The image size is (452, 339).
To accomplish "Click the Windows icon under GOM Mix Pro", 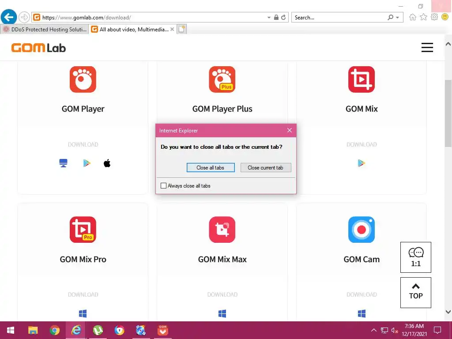I will [83, 313].
